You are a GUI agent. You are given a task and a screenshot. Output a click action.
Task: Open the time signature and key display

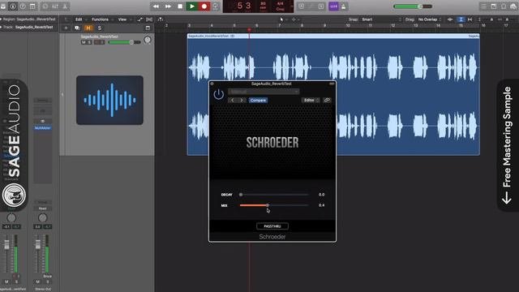[280, 6]
